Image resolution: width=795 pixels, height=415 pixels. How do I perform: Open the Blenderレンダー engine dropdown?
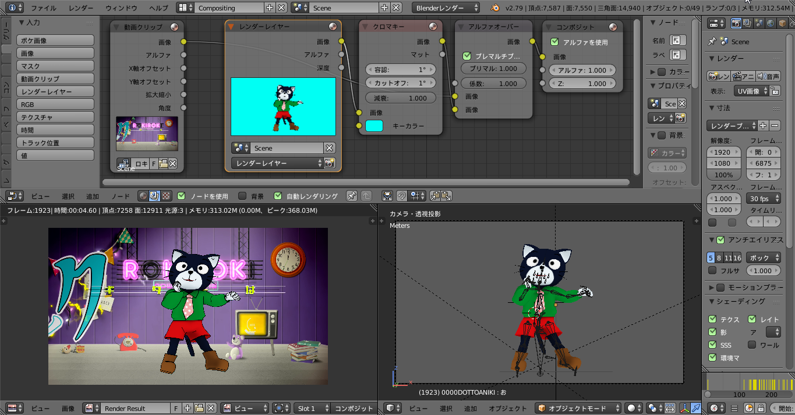click(x=446, y=8)
